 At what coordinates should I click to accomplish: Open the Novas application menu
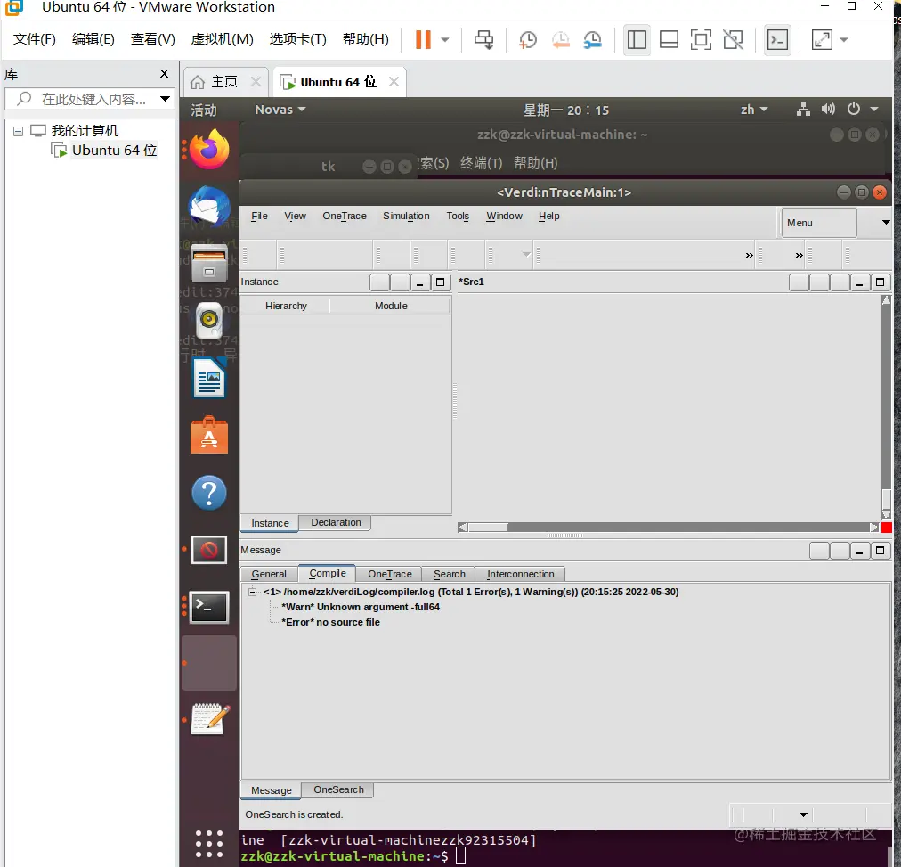point(280,110)
